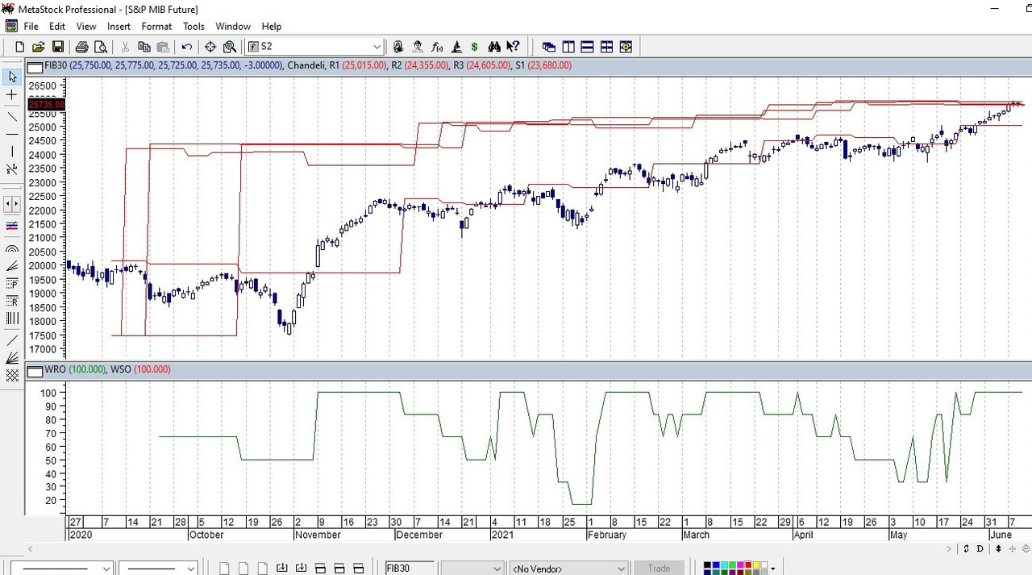Screen dimensions: 1032x575
Task: Expand the first line style dropdown at bottom-left
Action: pyautogui.click(x=106, y=569)
